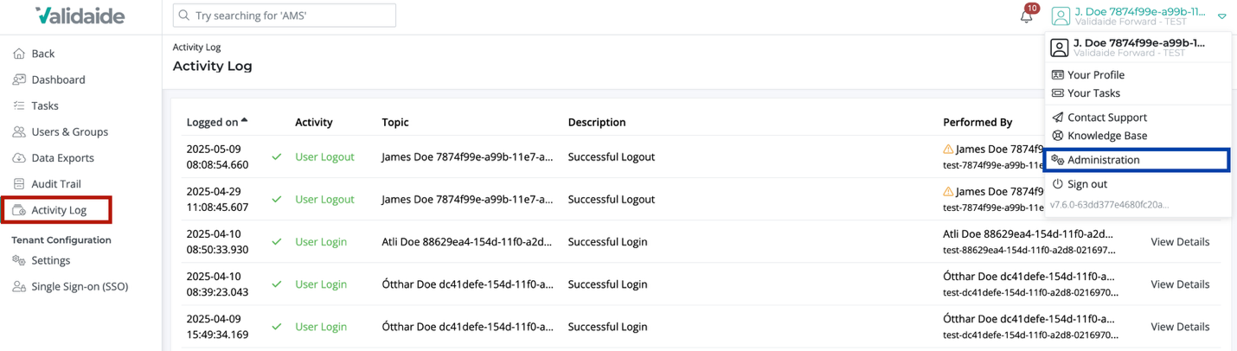View Details for 2025-04-09 login
1237x351 pixels.
(x=1180, y=327)
